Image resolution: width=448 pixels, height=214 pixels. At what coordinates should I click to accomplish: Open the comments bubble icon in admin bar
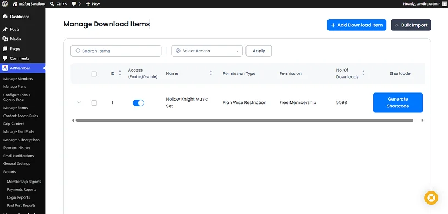click(x=74, y=4)
